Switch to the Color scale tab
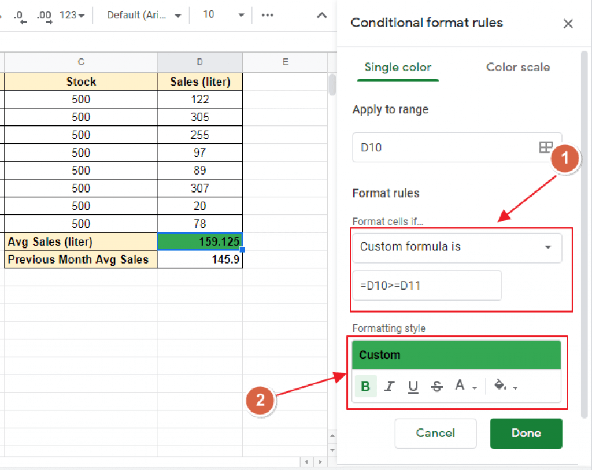The image size is (592, 470). [x=517, y=68]
